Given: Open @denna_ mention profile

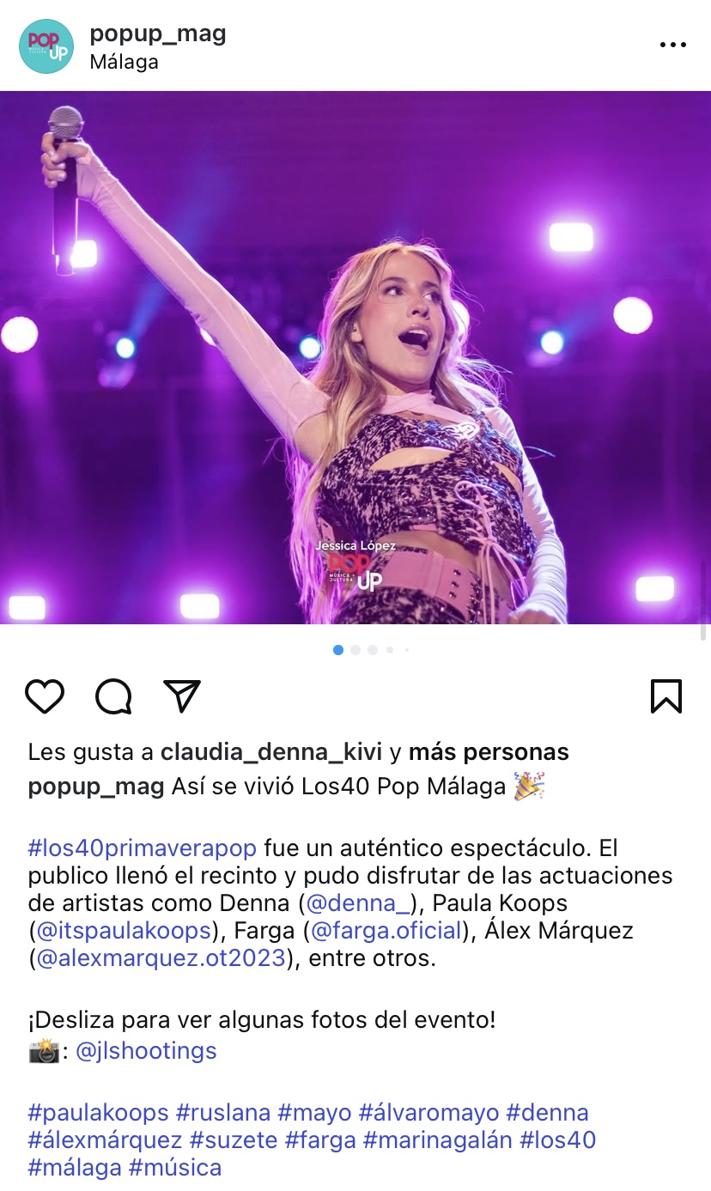Looking at the screenshot, I should [358, 903].
